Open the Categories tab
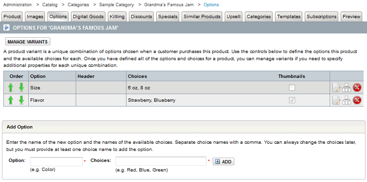Image resolution: width=367 pixels, height=182 pixels. coord(259,17)
